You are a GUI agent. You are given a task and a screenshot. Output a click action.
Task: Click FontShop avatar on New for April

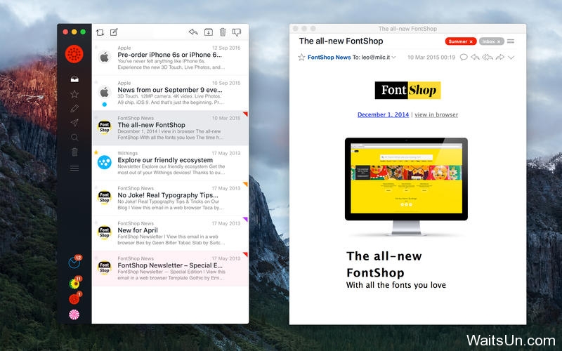point(104,232)
